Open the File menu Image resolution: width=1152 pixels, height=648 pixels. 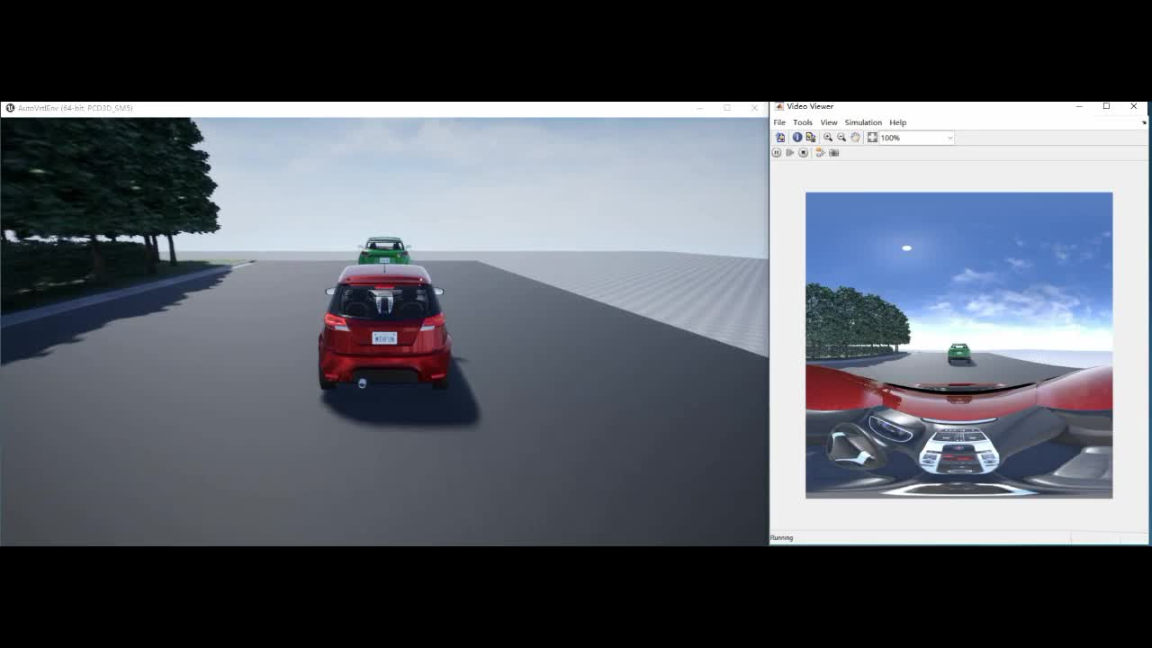[x=779, y=122]
